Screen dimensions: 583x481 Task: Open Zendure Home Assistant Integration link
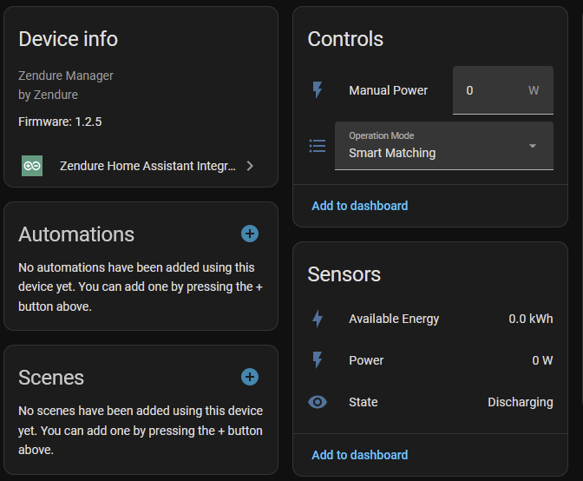pyautogui.click(x=141, y=166)
